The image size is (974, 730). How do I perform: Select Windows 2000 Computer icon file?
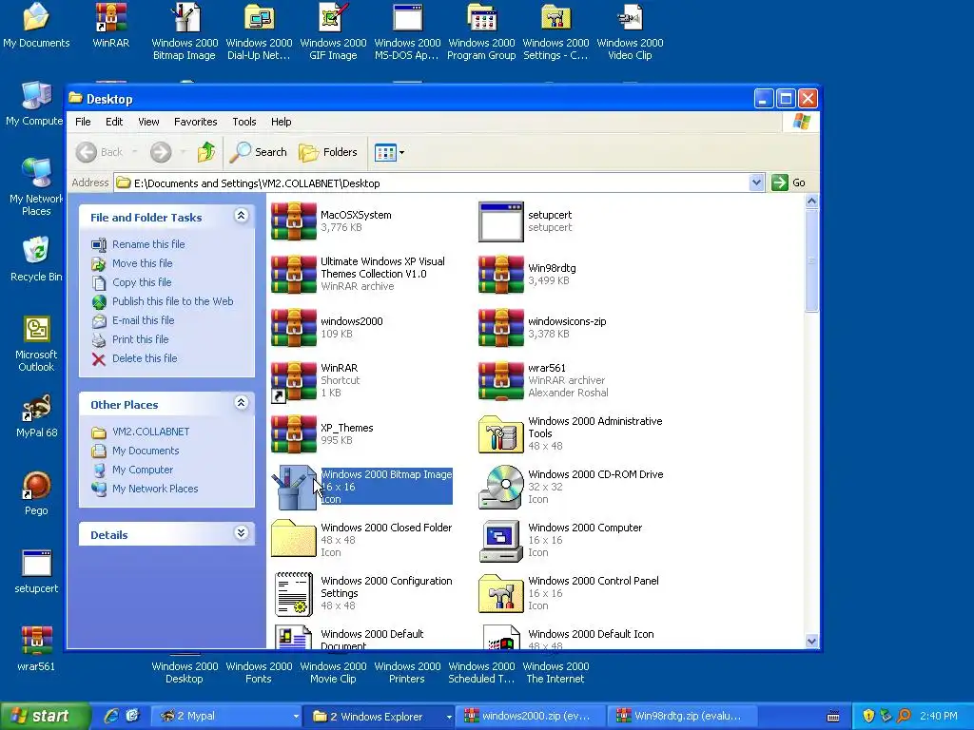point(500,540)
